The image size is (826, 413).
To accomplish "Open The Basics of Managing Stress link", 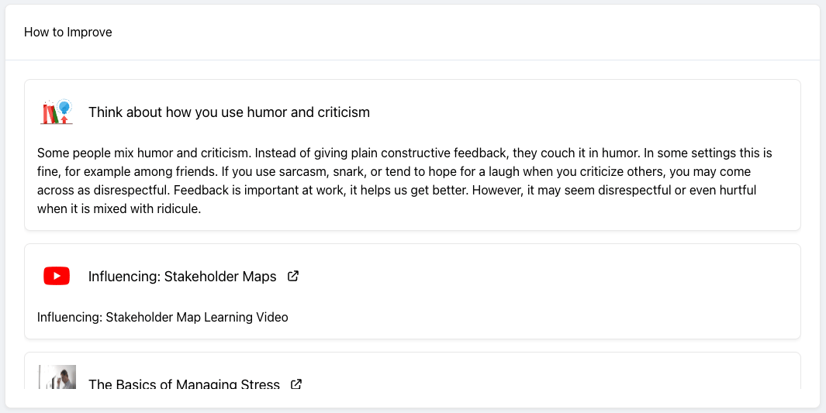I will point(184,384).
